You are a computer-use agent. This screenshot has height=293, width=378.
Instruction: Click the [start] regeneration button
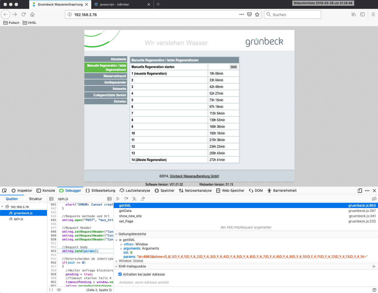click(234, 67)
